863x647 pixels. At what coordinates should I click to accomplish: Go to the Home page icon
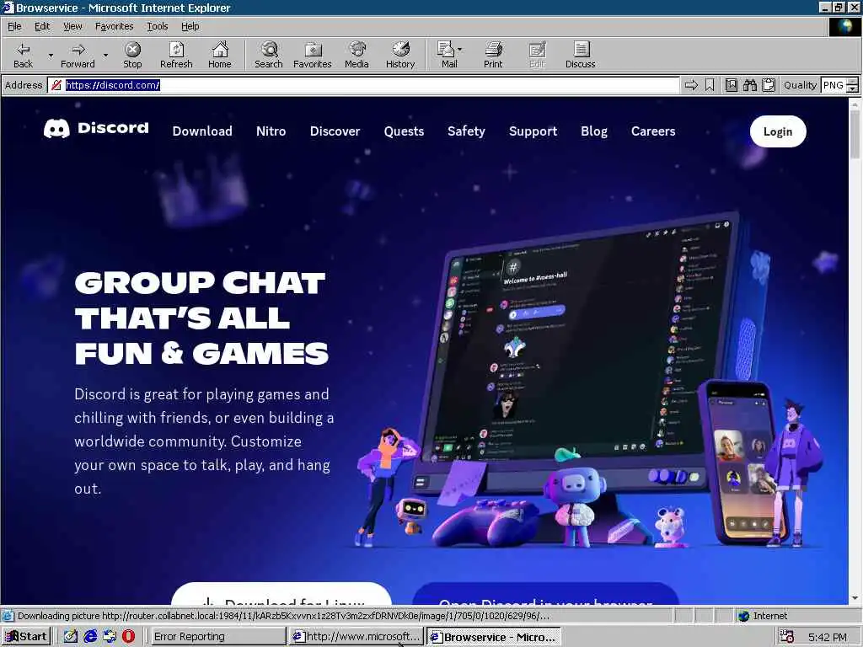220,50
